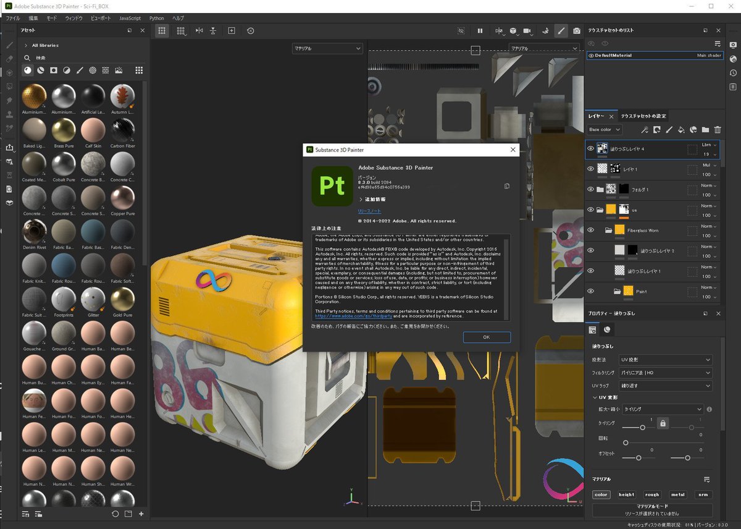Open the ファイル menu

[13, 18]
